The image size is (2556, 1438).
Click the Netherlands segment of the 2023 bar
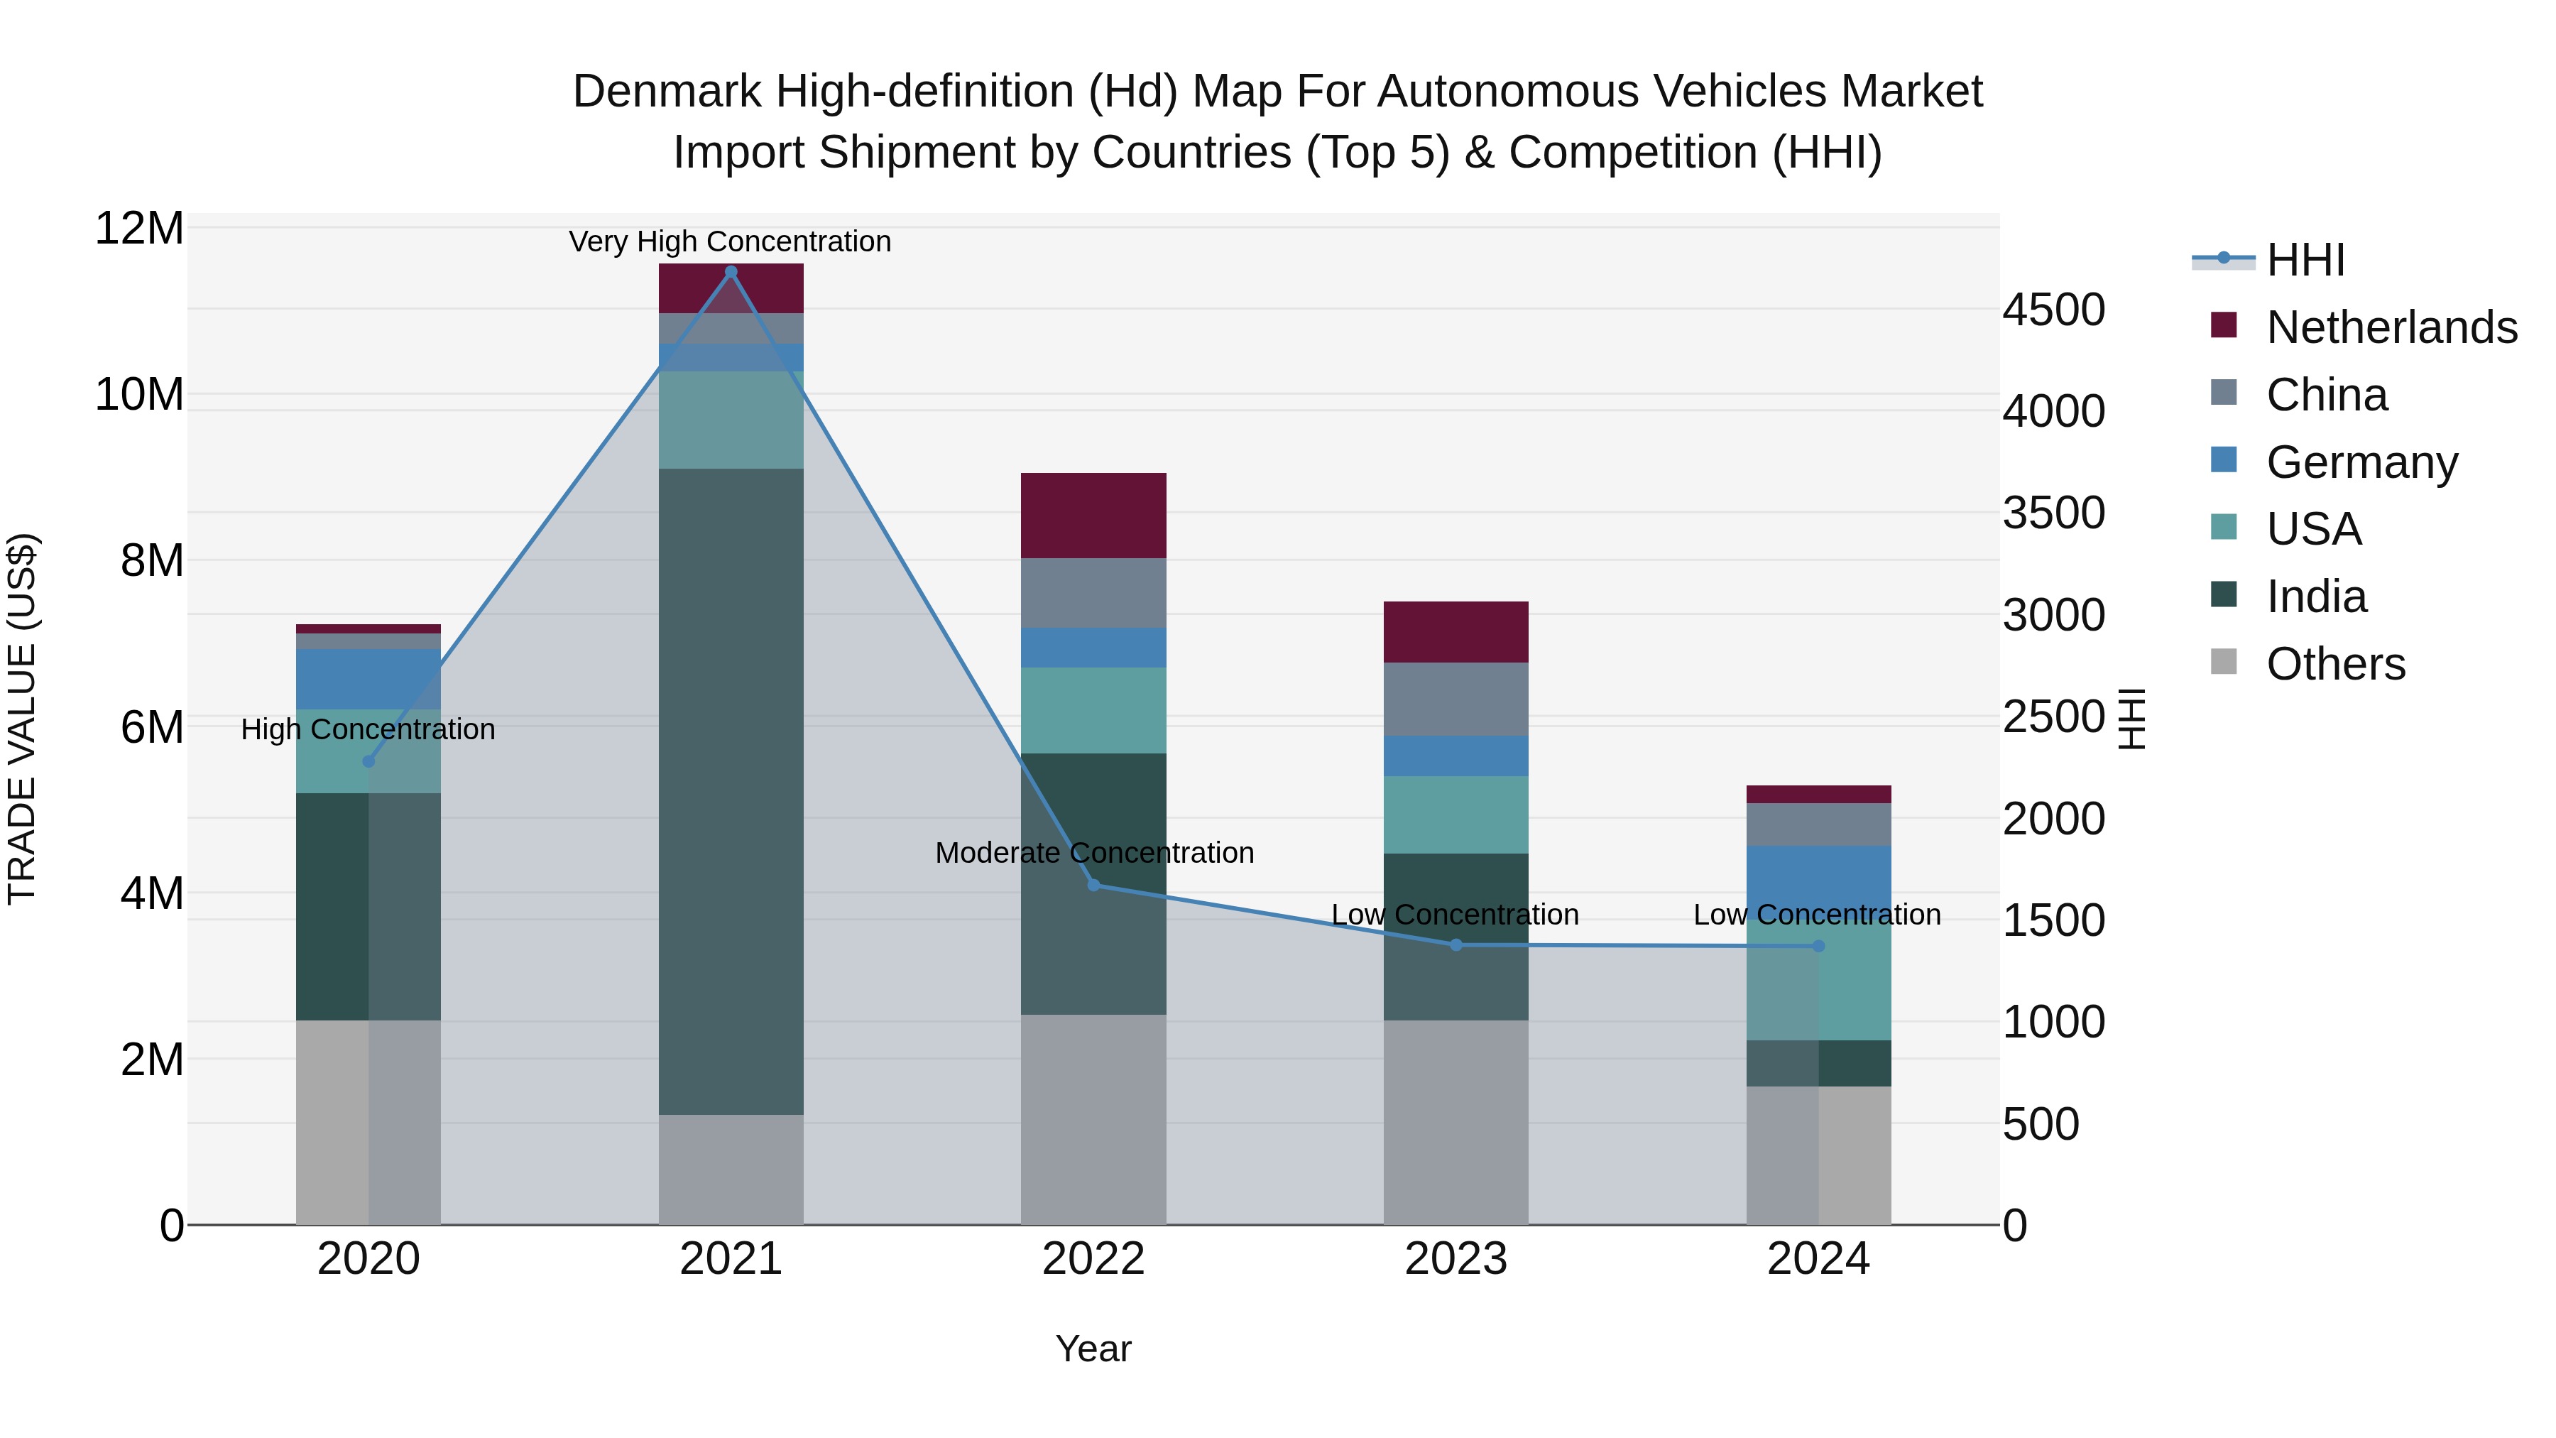[1457, 632]
